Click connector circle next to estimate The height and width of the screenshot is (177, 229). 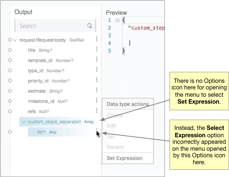click(10, 91)
